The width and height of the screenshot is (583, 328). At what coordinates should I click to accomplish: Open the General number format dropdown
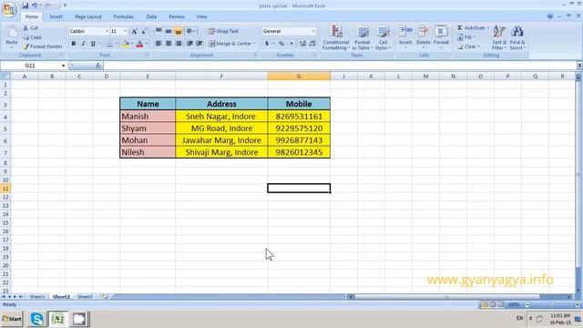click(313, 31)
